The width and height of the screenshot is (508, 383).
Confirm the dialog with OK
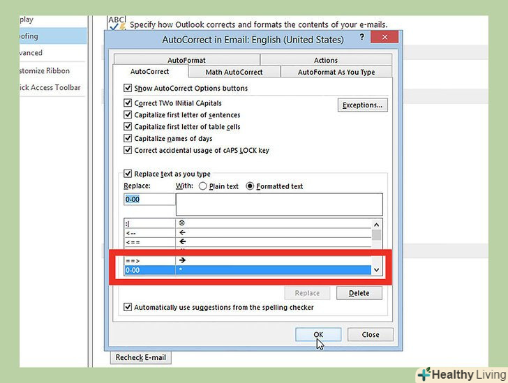pyautogui.click(x=318, y=334)
